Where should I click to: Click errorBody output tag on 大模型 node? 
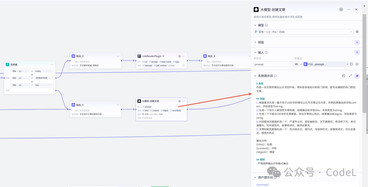click(175, 110)
